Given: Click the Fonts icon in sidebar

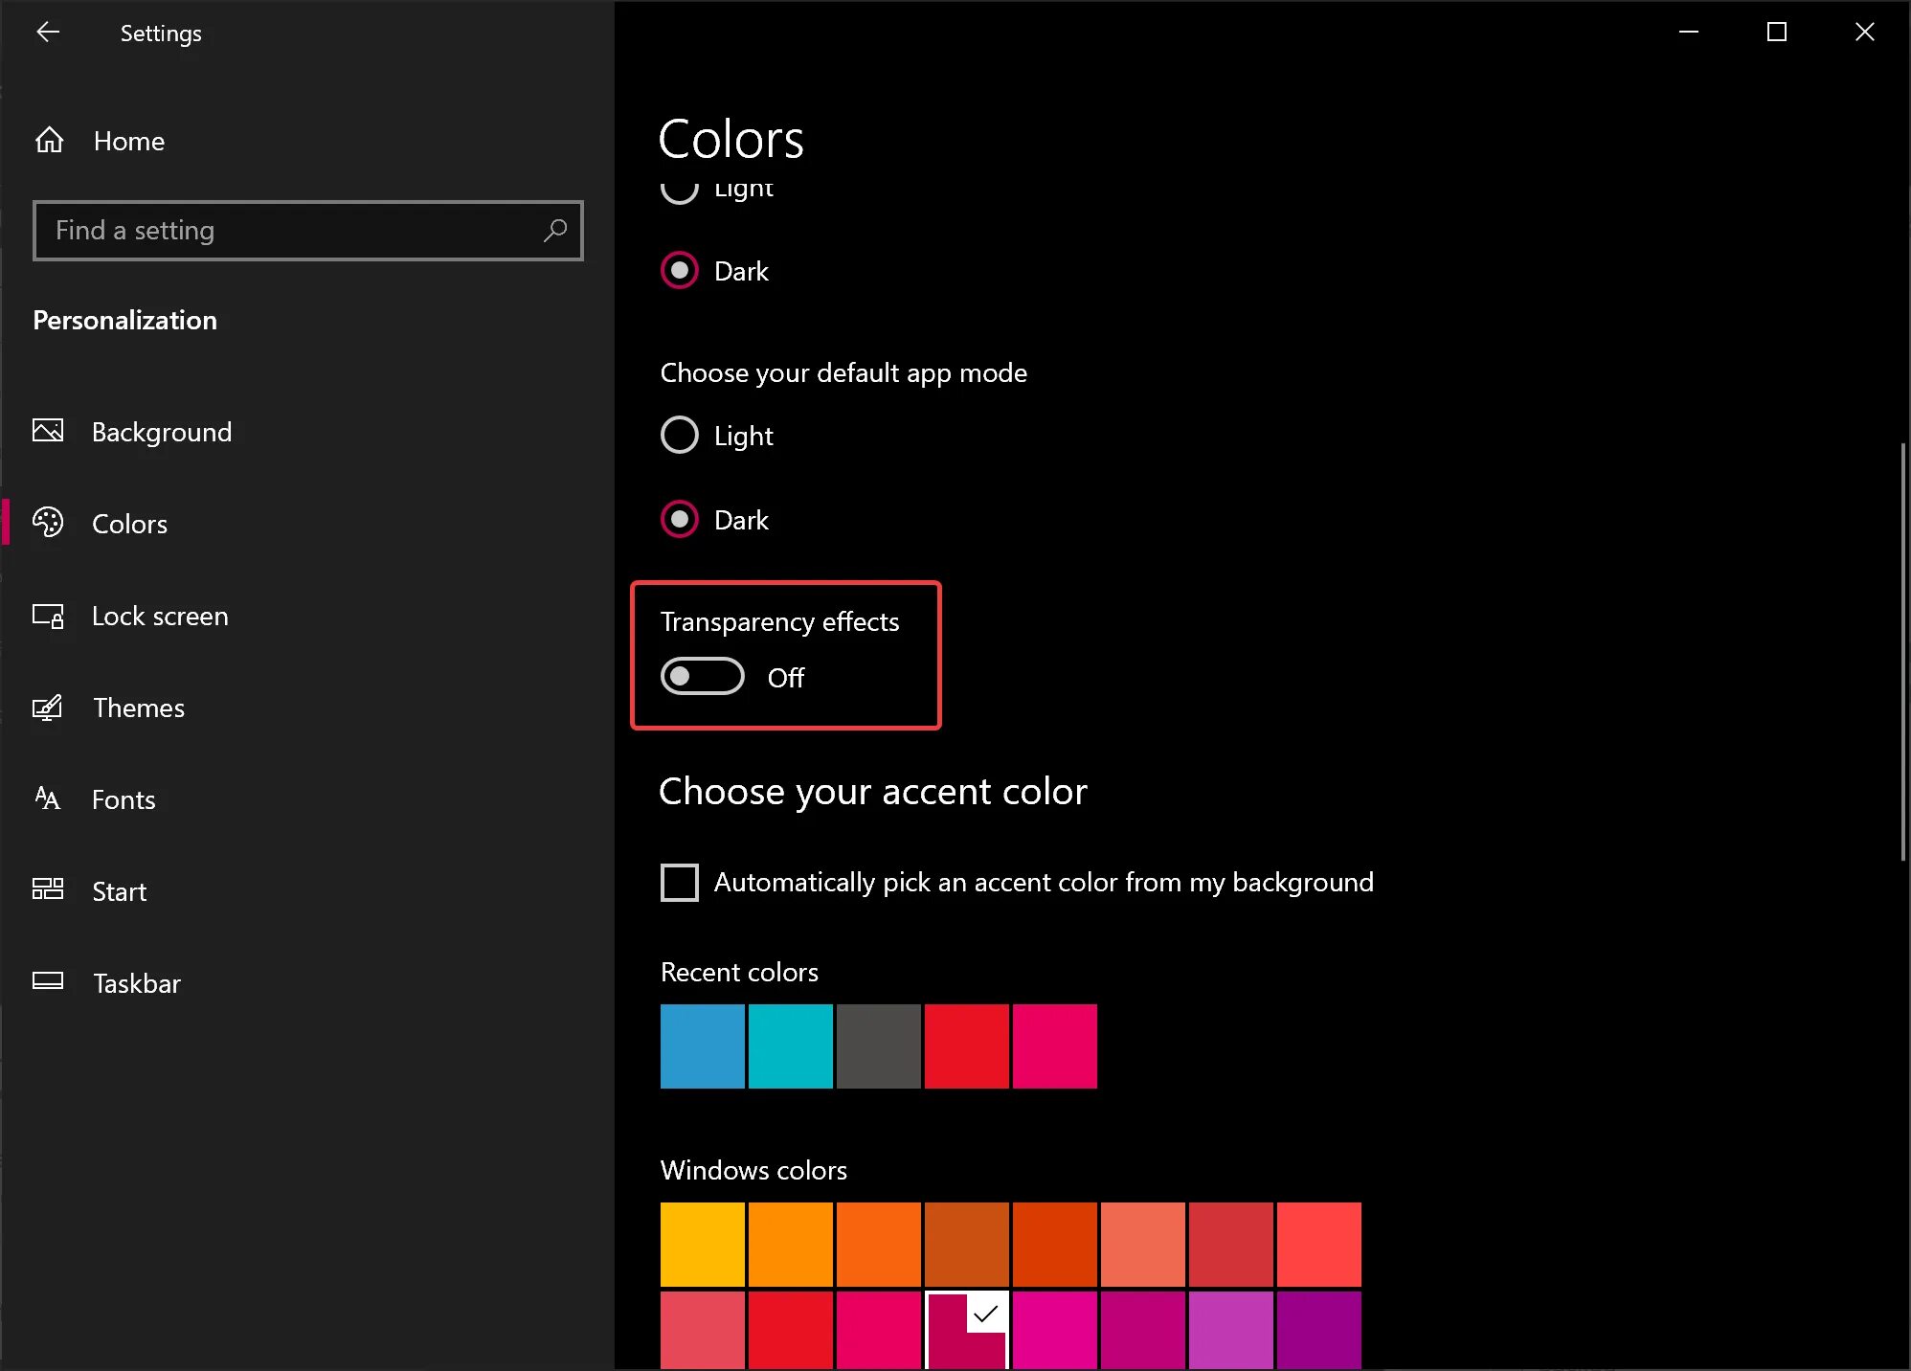Looking at the screenshot, I should coord(48,798).
